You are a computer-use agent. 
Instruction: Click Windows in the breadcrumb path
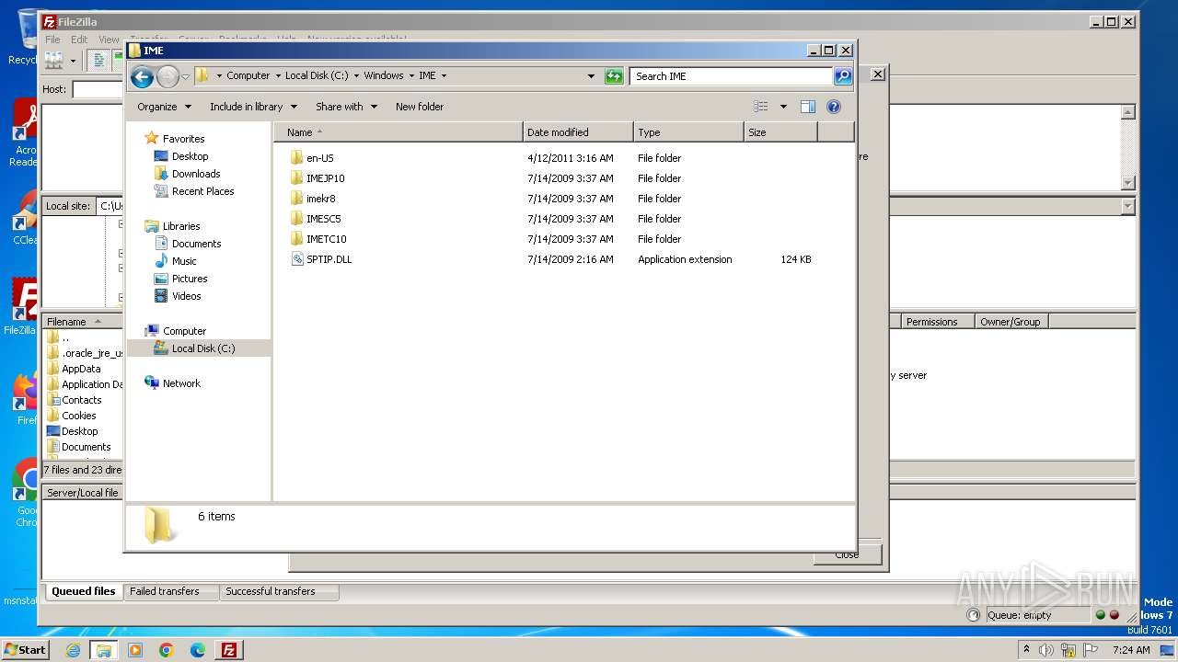(x=383, y=76)
